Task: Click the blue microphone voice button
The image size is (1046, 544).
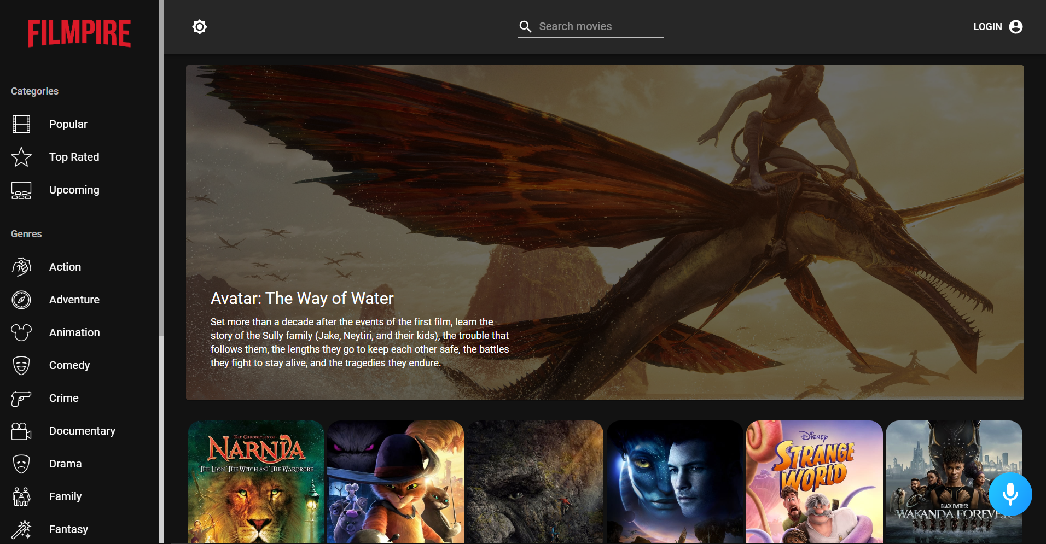Action: pos(1010,494)
